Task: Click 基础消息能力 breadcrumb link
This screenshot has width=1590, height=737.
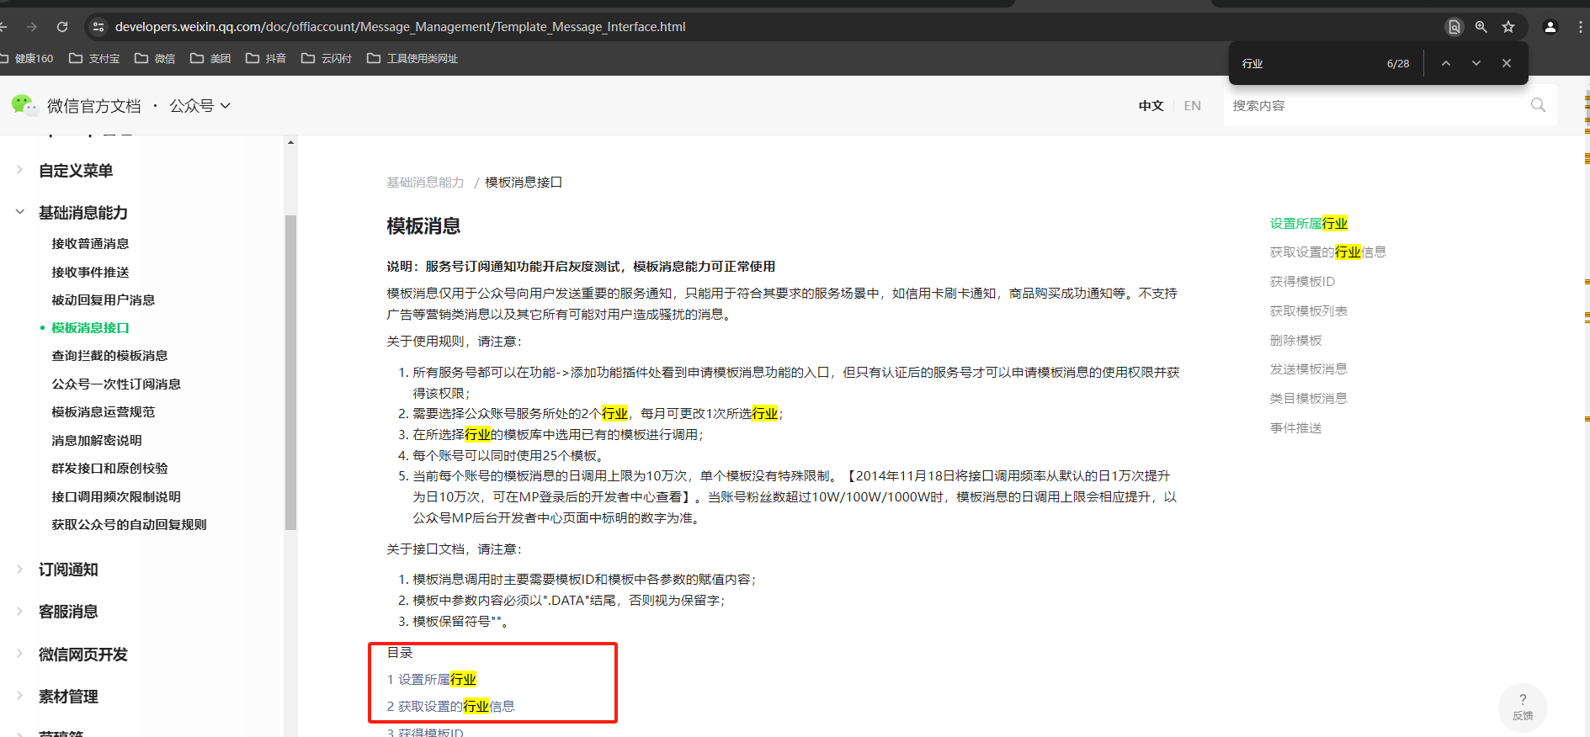Action: tap(425, 183)
